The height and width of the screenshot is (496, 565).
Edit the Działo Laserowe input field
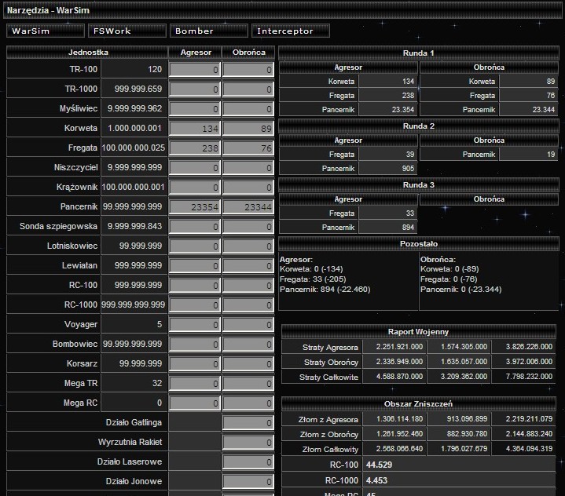(248, 462)
